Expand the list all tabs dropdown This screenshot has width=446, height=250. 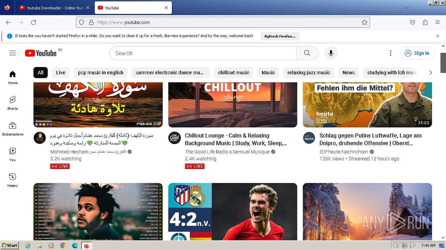[x=406, y=8]
